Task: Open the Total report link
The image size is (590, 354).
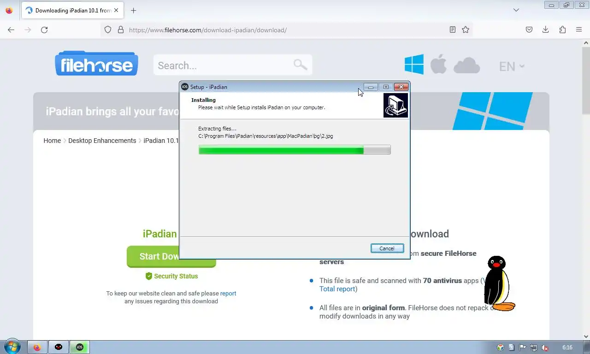Action: click(x=337, y=289)
